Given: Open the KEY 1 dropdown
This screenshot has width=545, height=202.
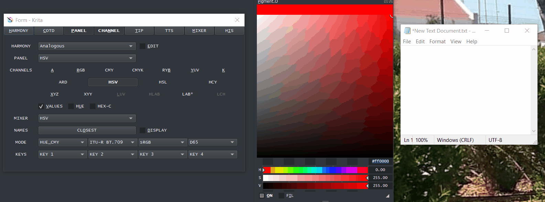Looking at the screenshot, I should 63,154.
